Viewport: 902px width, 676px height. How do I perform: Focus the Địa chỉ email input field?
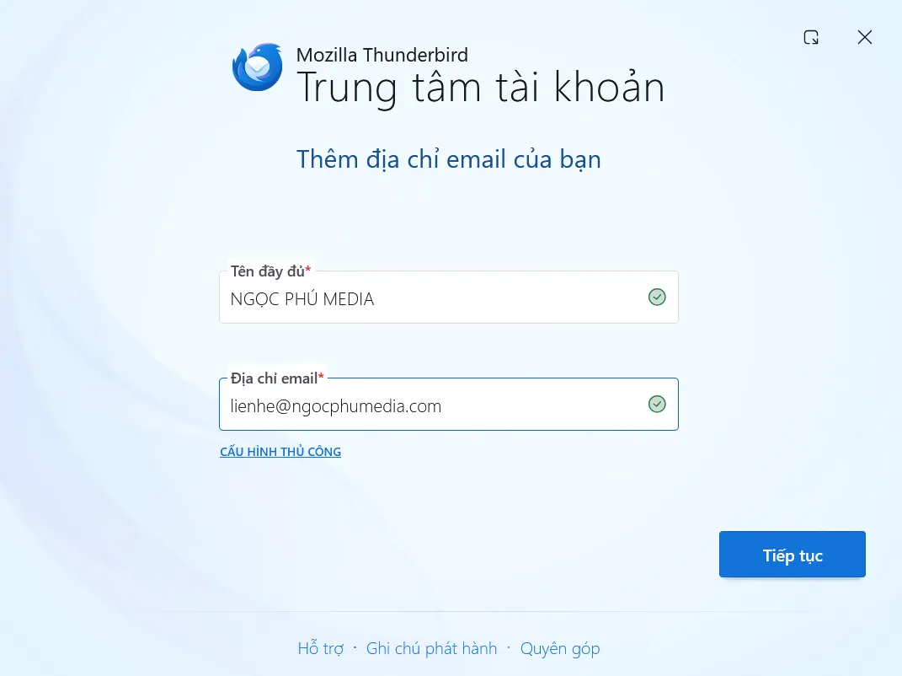449,405
